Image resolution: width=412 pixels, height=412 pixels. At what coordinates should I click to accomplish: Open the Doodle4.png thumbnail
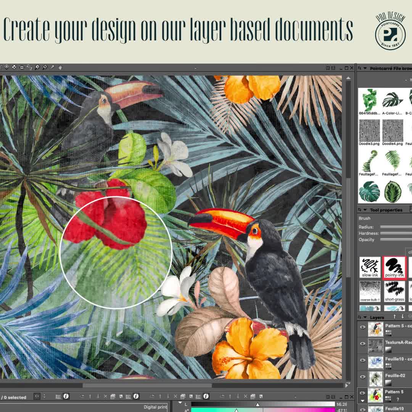click(392, 132)
